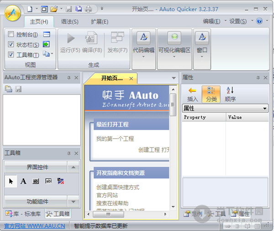Screen dimensions: 274x231
Task: Click the Run (运行 F5) play icon
Action: [70, 39]
